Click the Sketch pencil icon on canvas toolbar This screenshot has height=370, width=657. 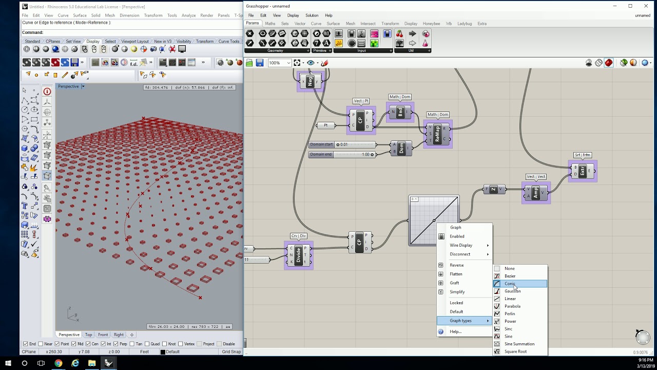point(324,63)
